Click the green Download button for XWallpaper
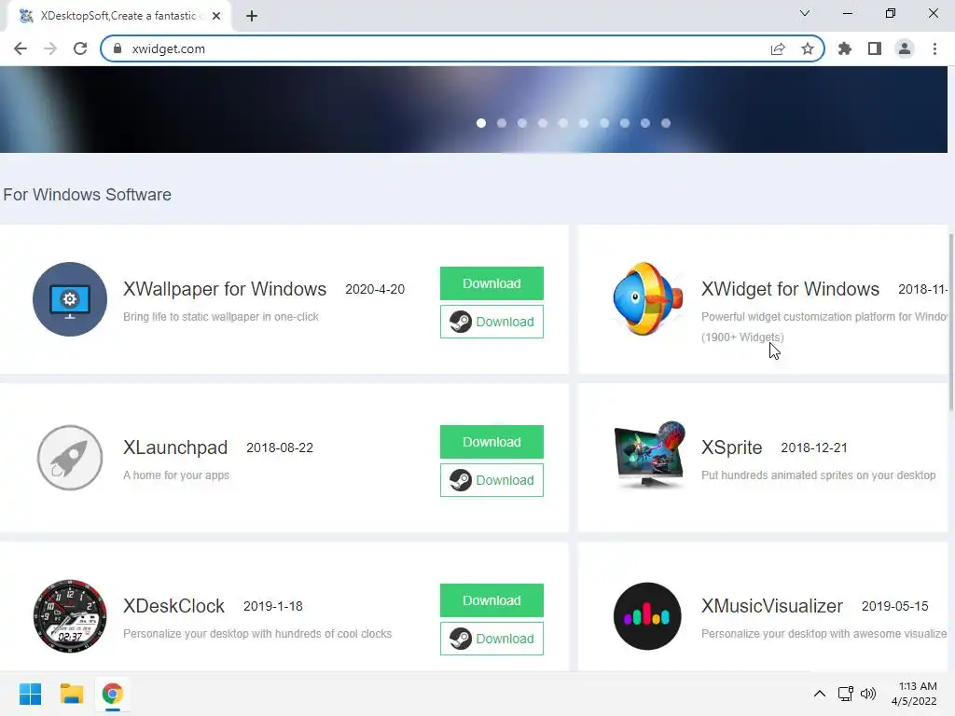955x716 pixels. coord(491,283)
